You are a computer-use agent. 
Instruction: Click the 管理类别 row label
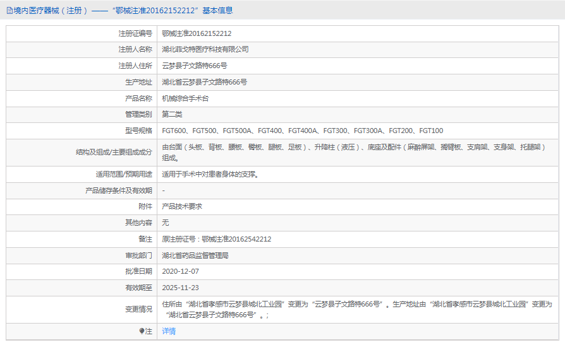click(139, 114)
